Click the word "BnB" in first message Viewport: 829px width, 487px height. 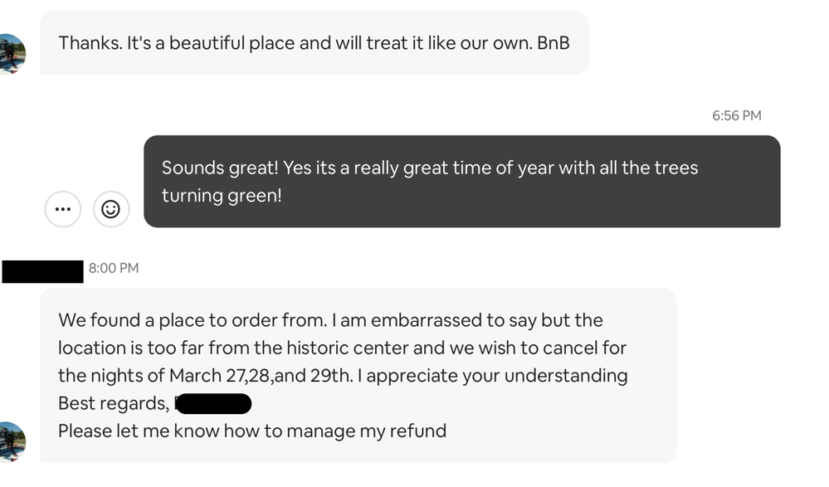click(553, 43)
